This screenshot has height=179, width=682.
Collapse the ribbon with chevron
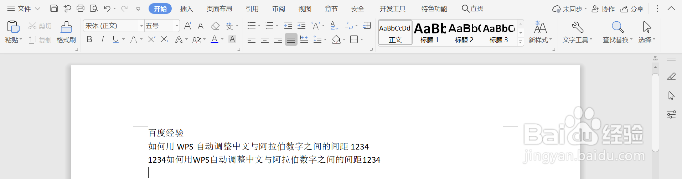pyautogui.click(x=671, y=9)
